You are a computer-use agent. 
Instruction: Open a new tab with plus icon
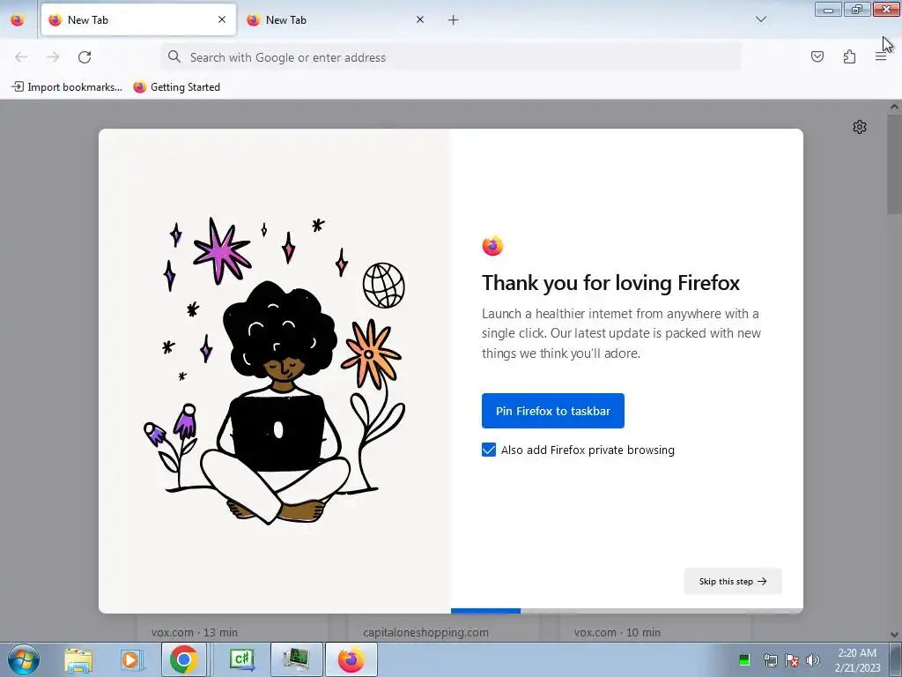tap(454, 20)
